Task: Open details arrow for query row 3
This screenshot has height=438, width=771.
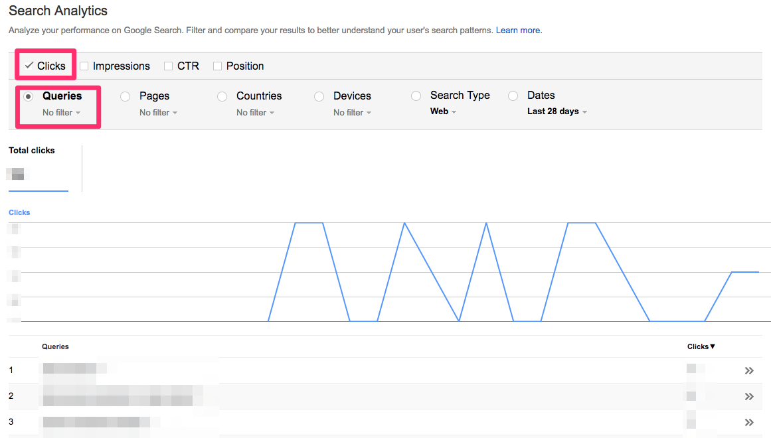Action: [749, 422]
